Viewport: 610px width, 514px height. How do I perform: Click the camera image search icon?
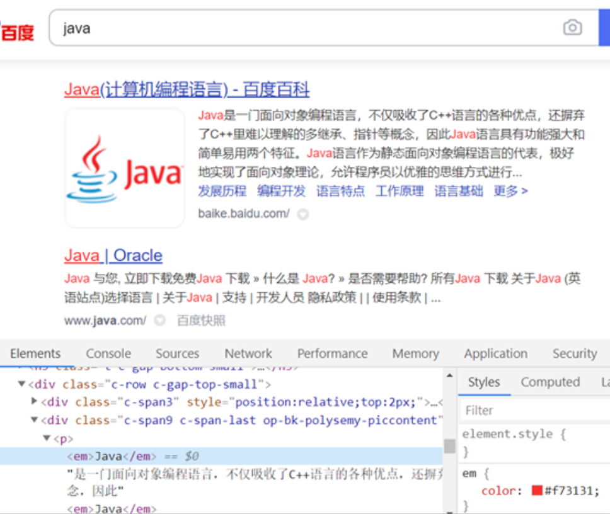pos(572,28)
